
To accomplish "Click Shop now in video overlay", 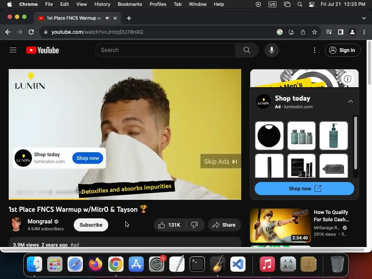I will 88,158.
